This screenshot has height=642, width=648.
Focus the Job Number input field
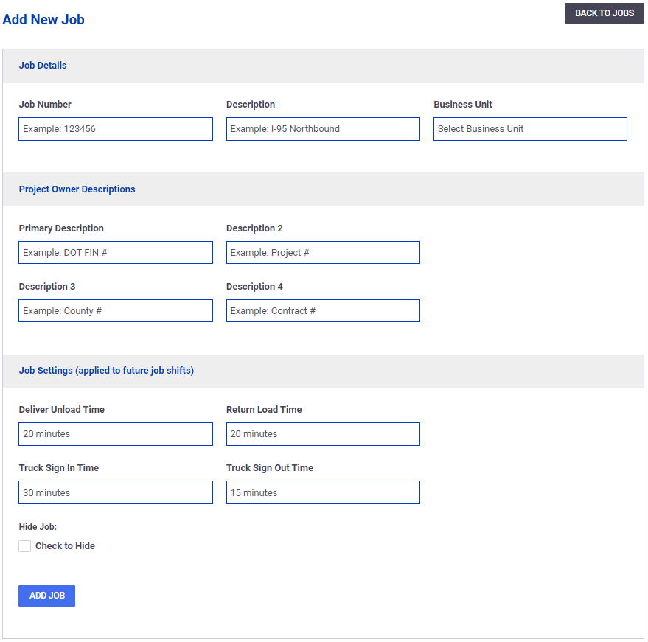[x=116, y=129]
